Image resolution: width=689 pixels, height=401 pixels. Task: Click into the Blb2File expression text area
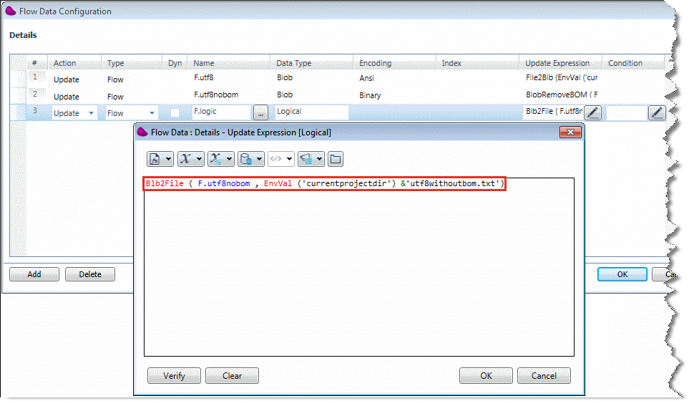[x=358, y=272]
